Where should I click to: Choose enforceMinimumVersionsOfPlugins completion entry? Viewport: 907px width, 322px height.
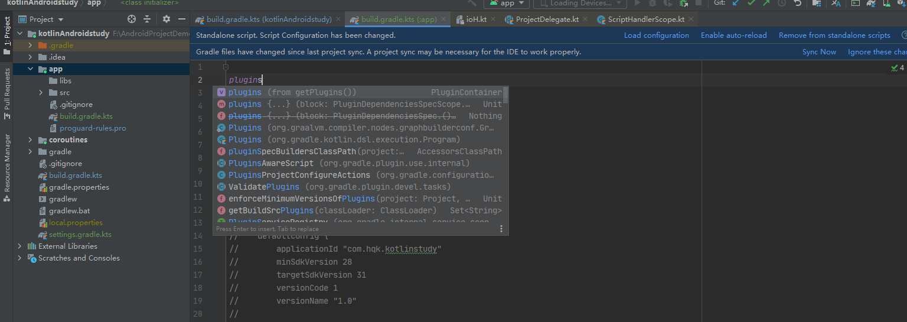pos(358,199)
